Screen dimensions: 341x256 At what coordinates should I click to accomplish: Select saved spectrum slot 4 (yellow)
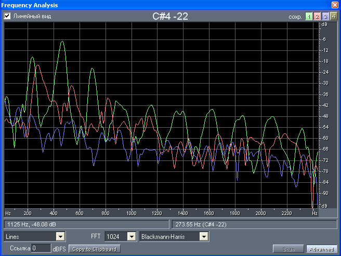(x=333, y=16)
